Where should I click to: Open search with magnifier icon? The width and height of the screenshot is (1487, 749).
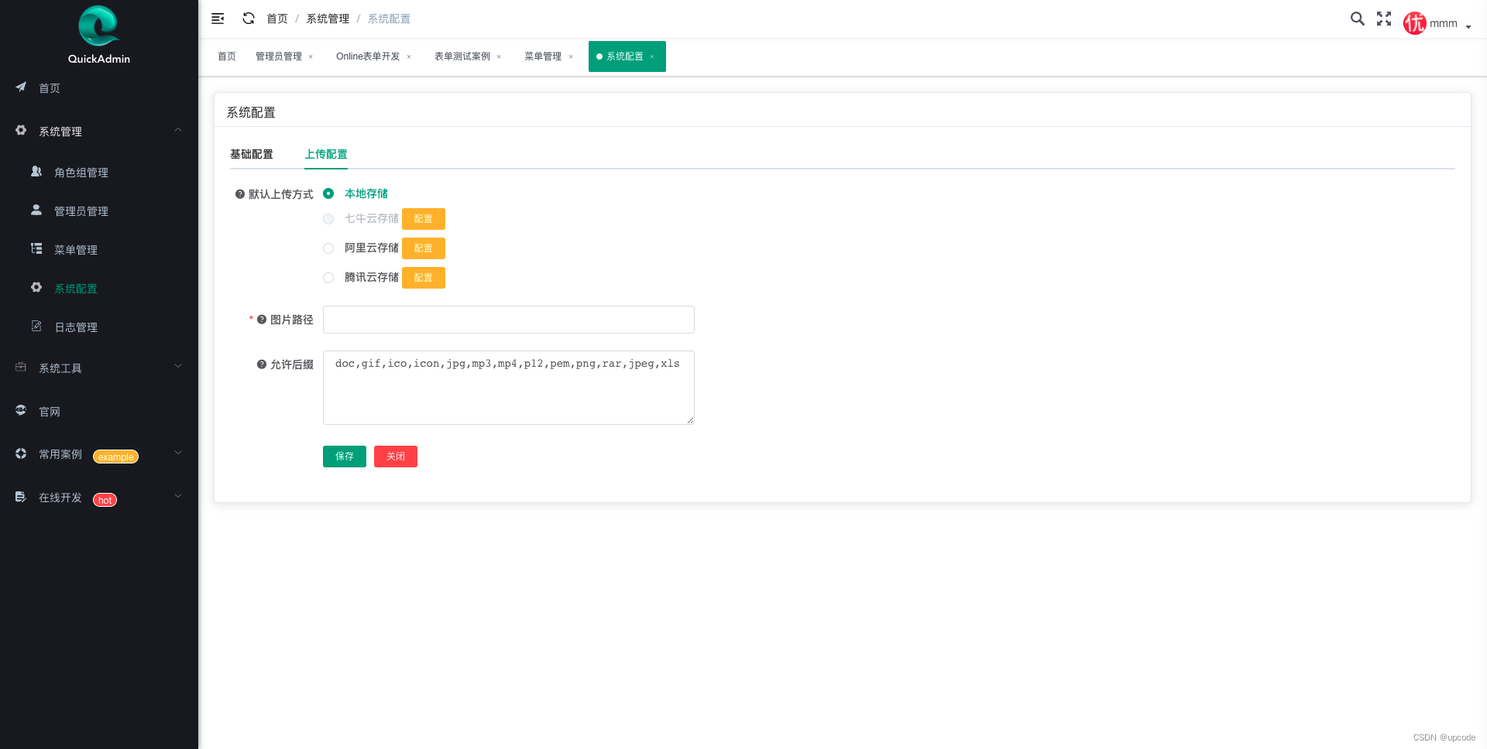1357,19
